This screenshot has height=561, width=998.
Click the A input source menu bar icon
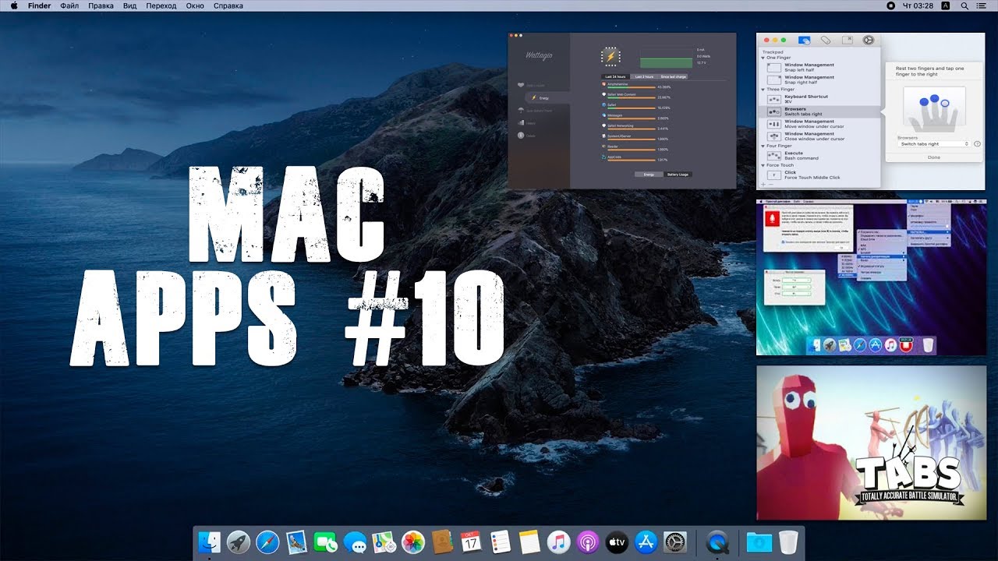[946, 5]
